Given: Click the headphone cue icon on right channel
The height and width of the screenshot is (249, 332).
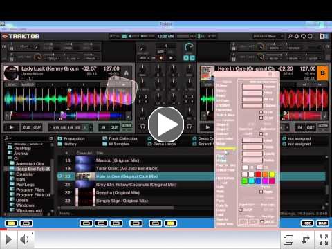Looking at the screenshot, I should tap(190, 127).
